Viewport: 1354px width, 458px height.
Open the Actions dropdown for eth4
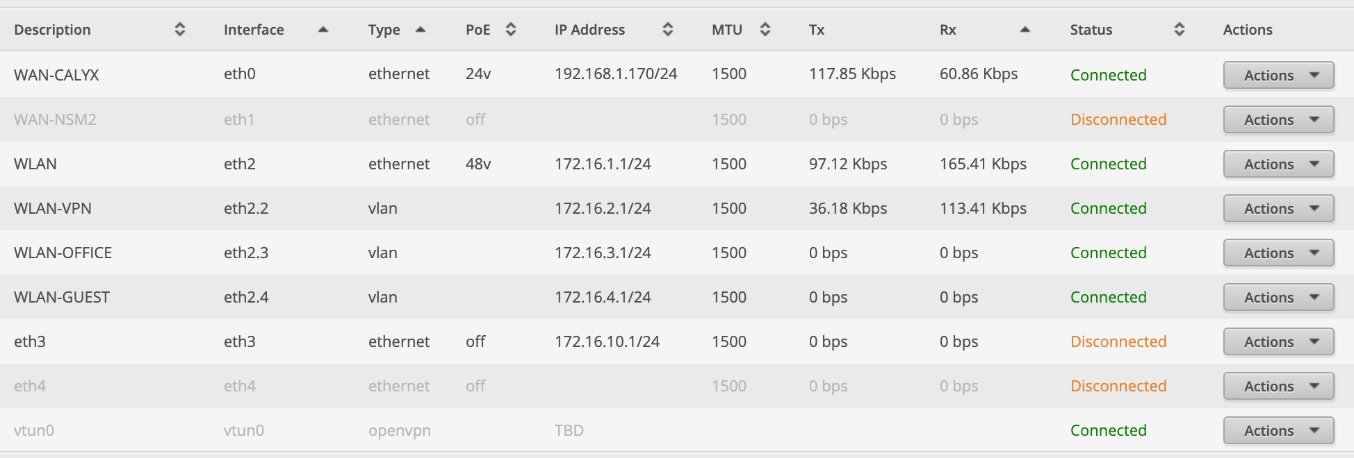[1278, 386]
